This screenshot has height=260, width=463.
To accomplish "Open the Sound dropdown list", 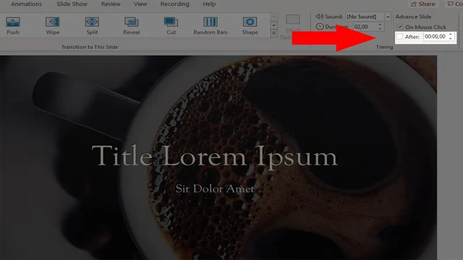I will click(387, 17).
